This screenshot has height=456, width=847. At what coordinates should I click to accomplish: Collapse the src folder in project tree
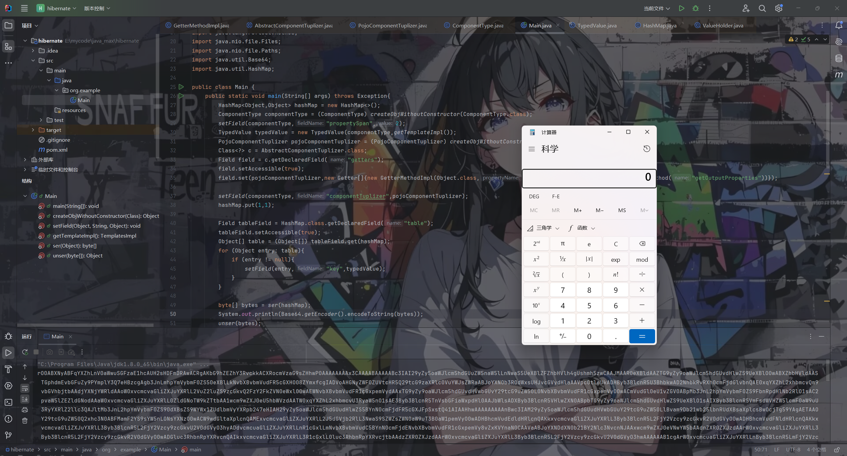coord(33,60)
